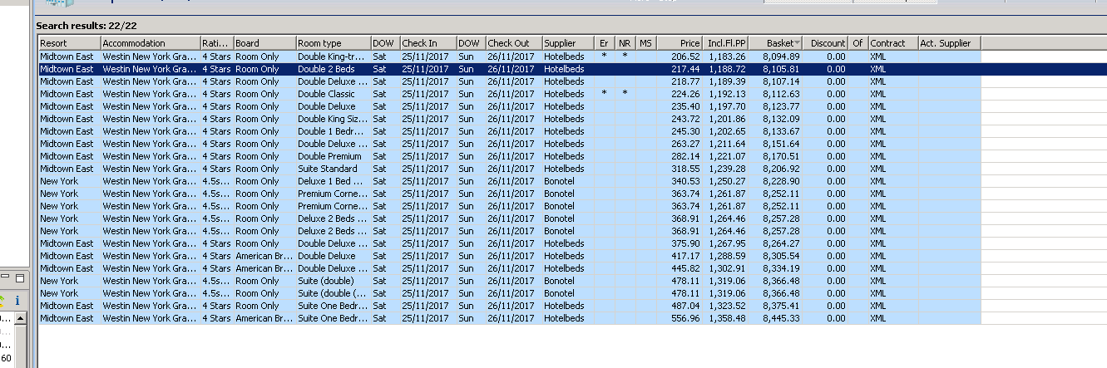Click the price value 218.77

tap(685, 81)
